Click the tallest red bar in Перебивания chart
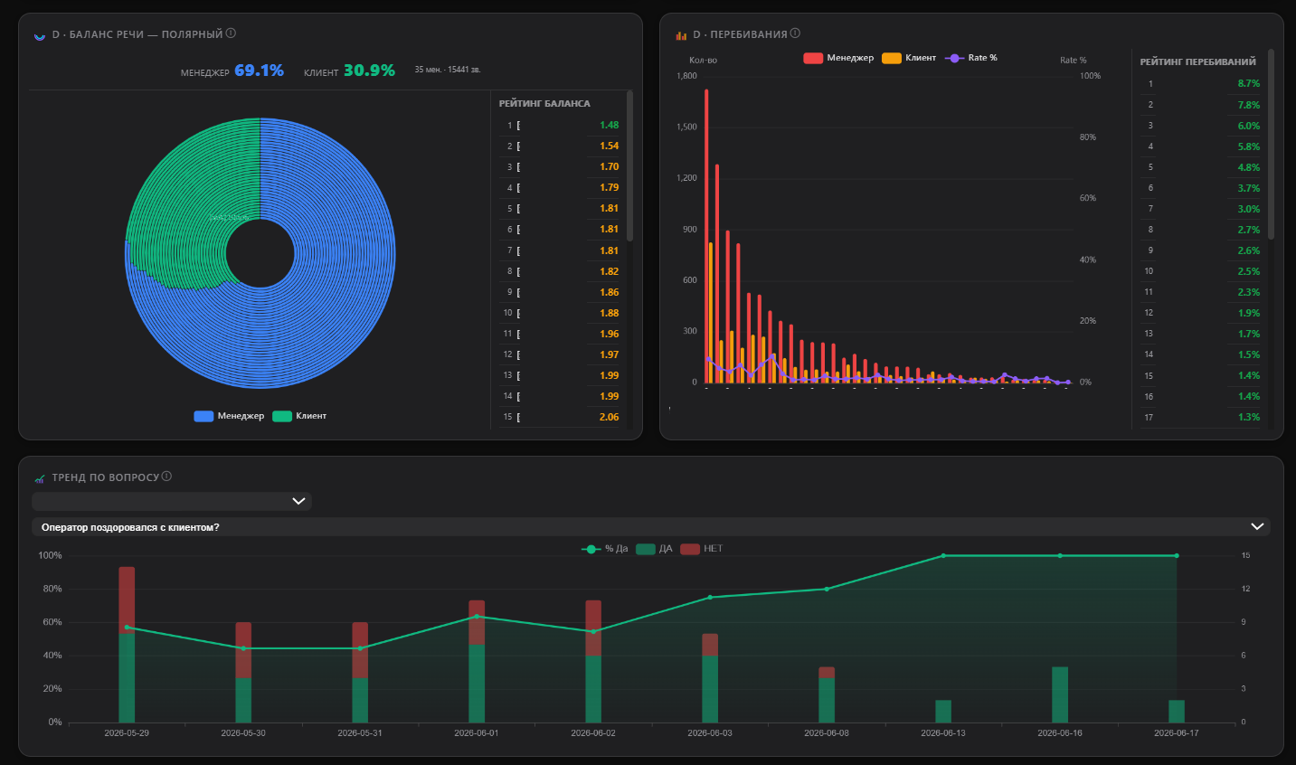The image size is (1296, 765). (x=706, y=235)
